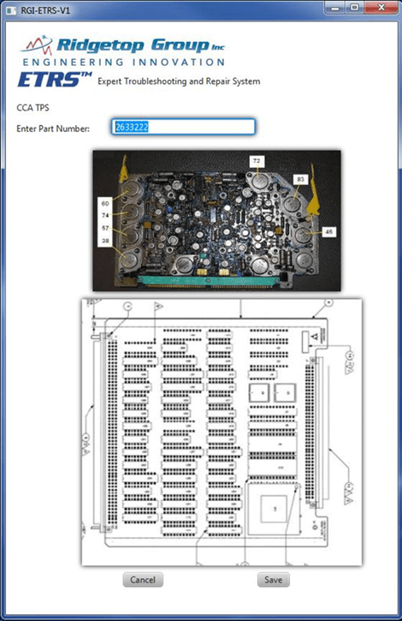Screen dimensions: 402x621
Task: Minimize the RGI-ETRS-V1 window
Action: 336,8
